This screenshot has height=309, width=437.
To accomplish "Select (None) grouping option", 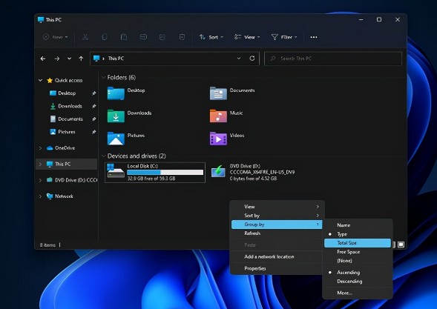I will coord(344,261).
